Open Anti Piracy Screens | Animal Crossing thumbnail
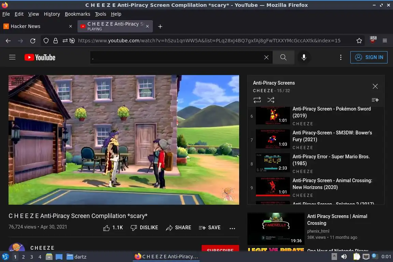 point(276,229)
